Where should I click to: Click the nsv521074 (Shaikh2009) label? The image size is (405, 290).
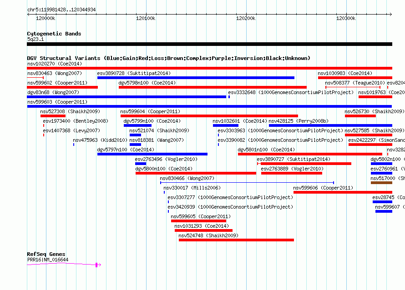coord(159,130)
